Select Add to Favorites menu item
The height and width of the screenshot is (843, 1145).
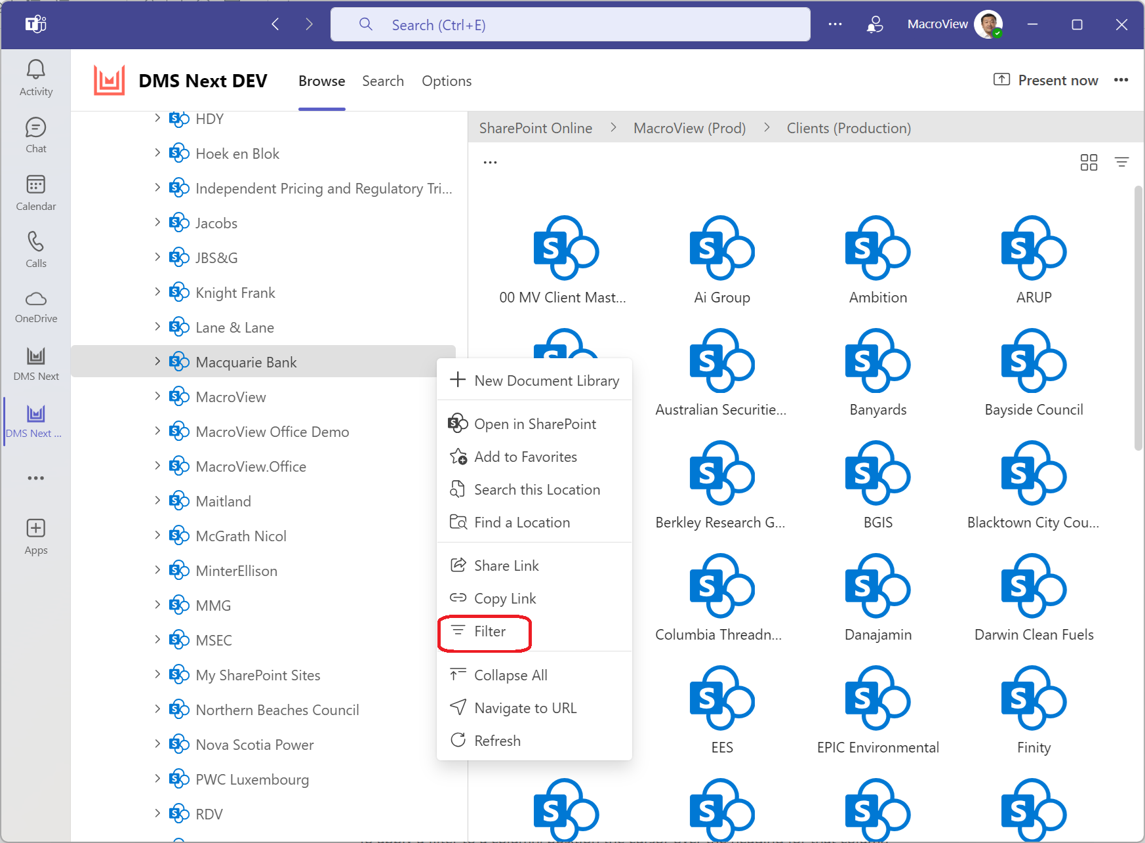click(x=534, y=457)
